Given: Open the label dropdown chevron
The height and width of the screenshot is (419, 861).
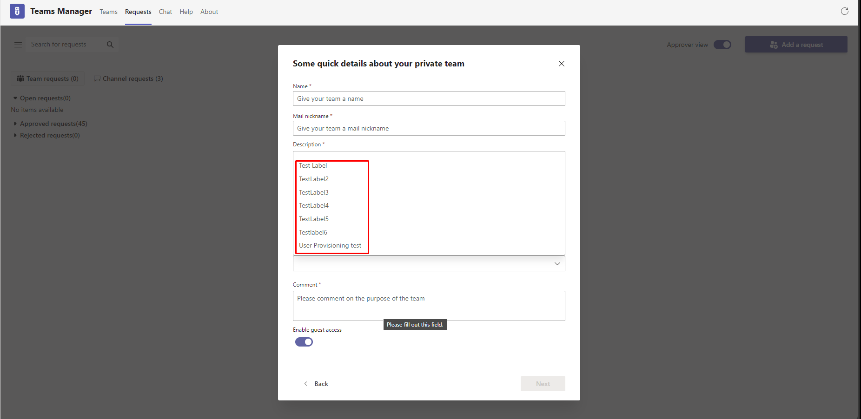Looking at the screenshot, I should click(x=557, y=263).
